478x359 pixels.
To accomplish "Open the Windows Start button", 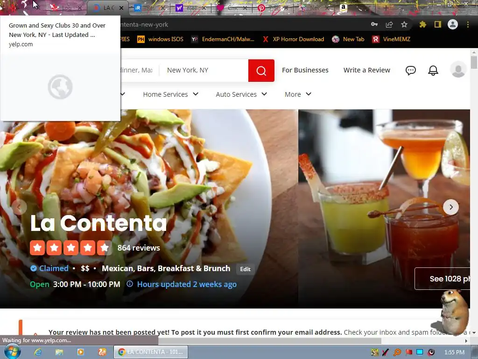I will pos(12,352).
